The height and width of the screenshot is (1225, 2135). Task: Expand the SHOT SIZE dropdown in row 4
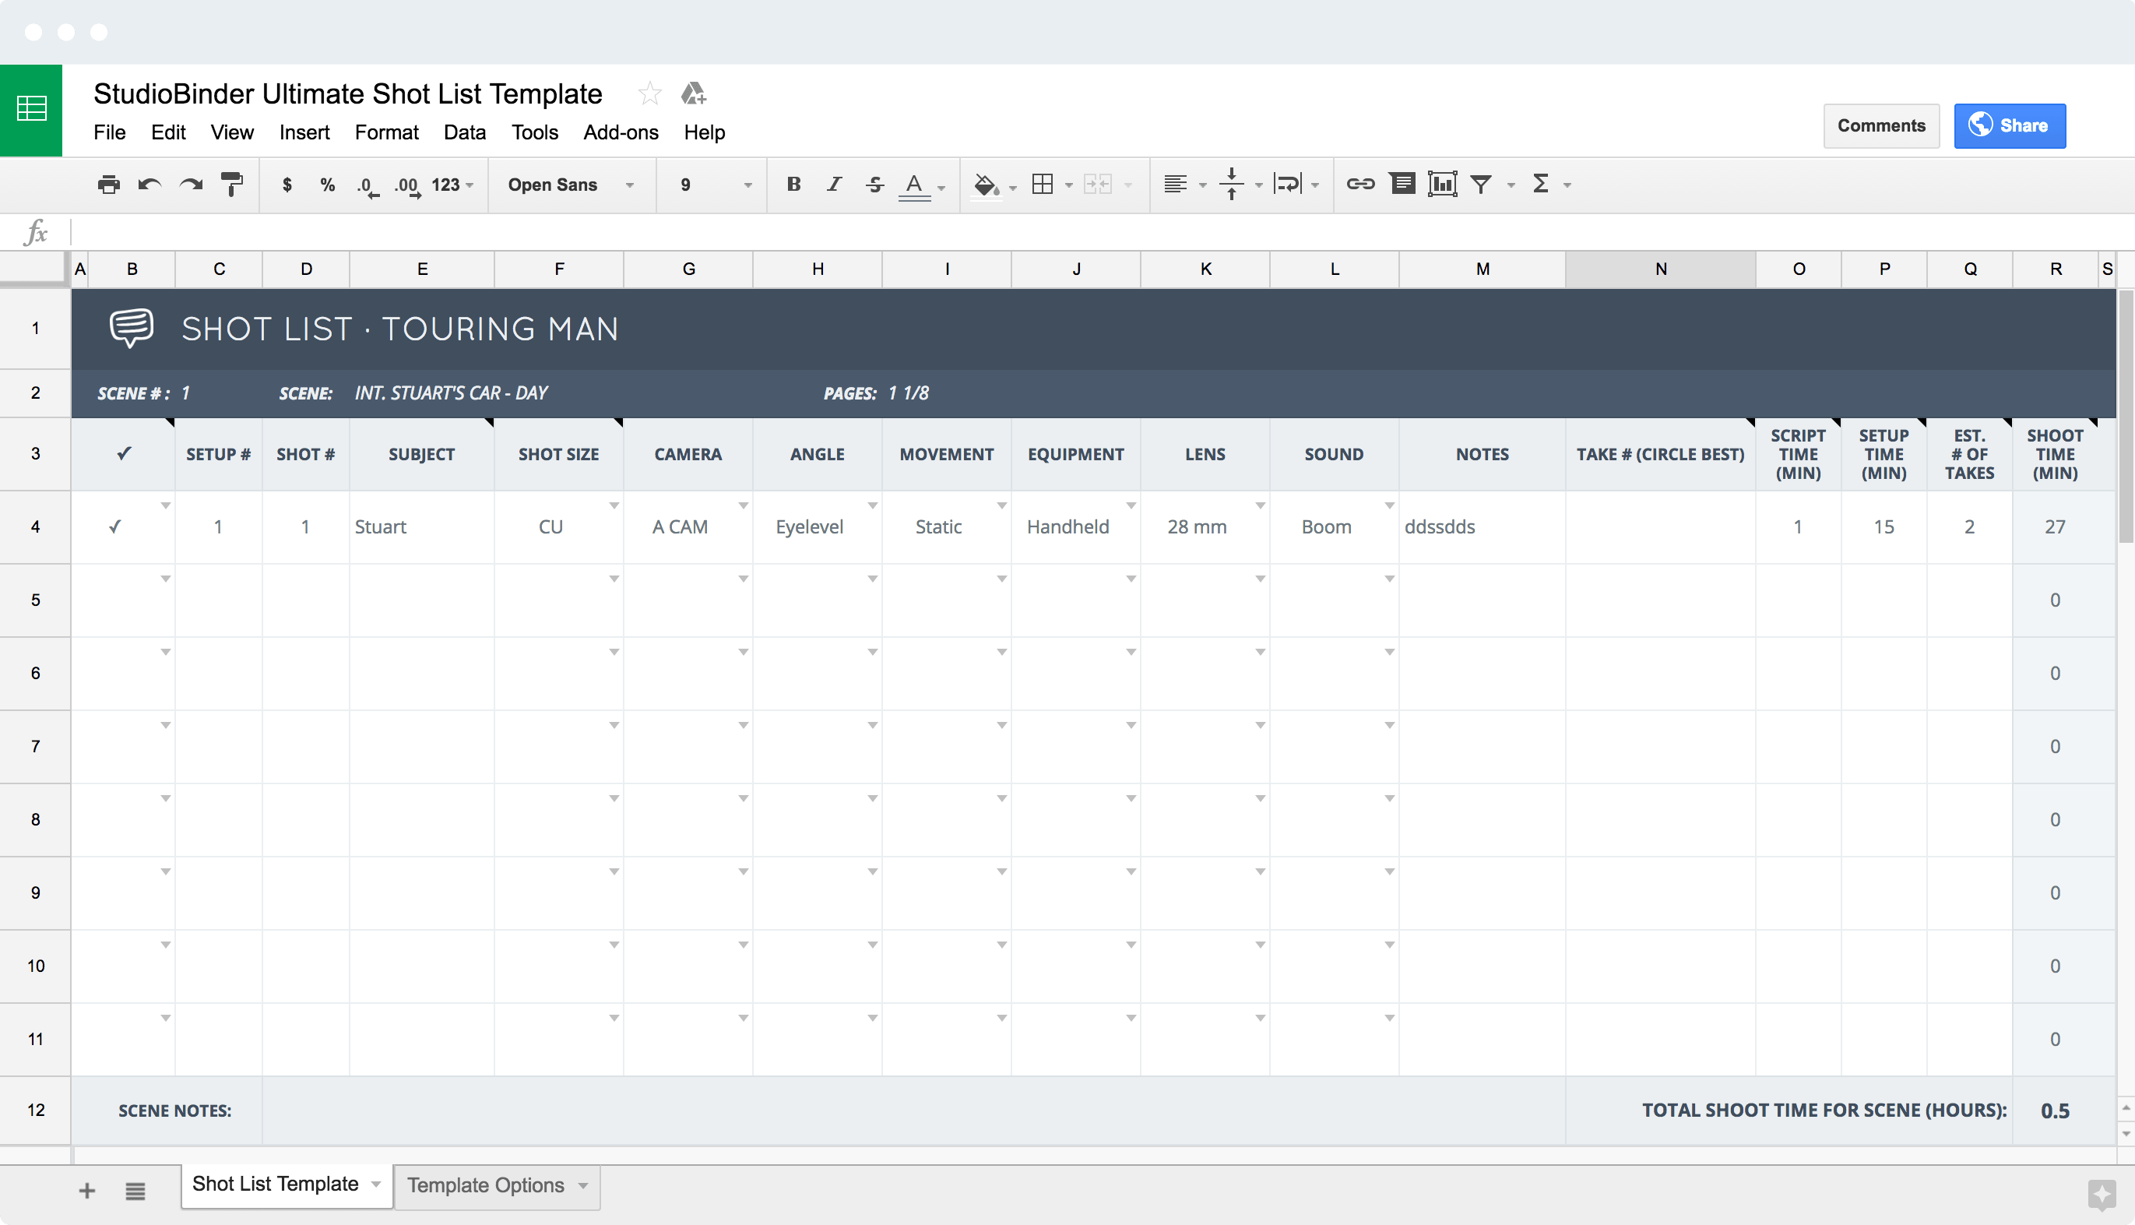611,505
